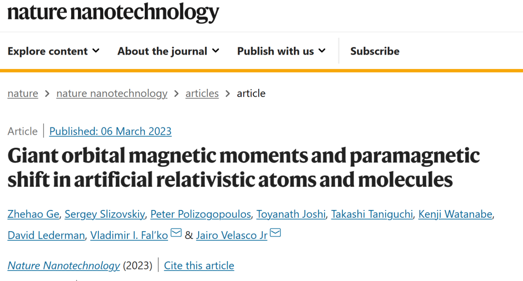Navigate to the articles breadcrumb
Screen dimensions: 523x281
[202, 94]
